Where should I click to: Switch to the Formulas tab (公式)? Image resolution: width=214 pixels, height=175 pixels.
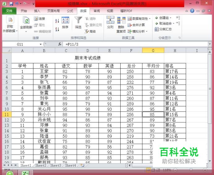tap(70, 11)
